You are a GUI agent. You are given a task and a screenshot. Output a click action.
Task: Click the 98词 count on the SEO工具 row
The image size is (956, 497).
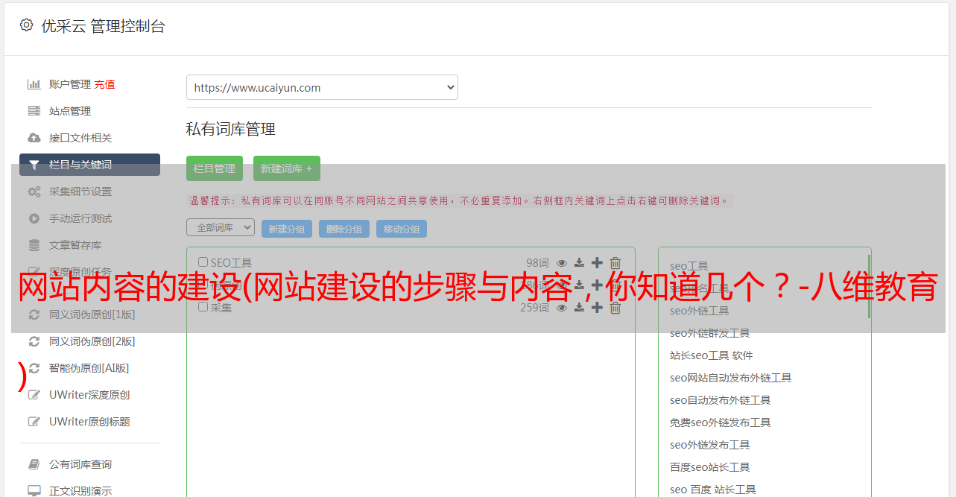537,262
